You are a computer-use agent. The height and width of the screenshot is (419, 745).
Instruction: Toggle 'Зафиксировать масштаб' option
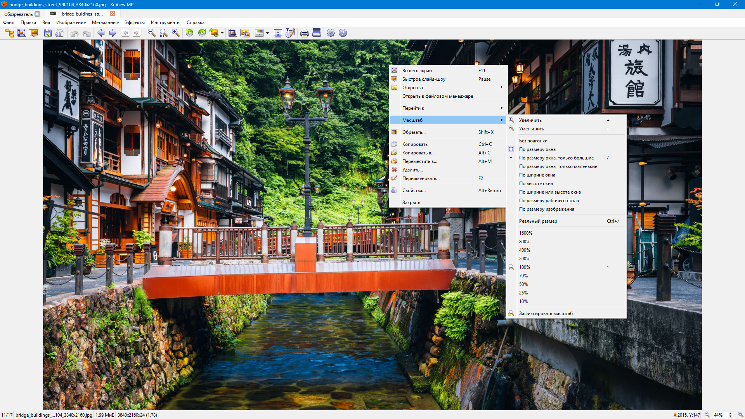coord(546,313)
